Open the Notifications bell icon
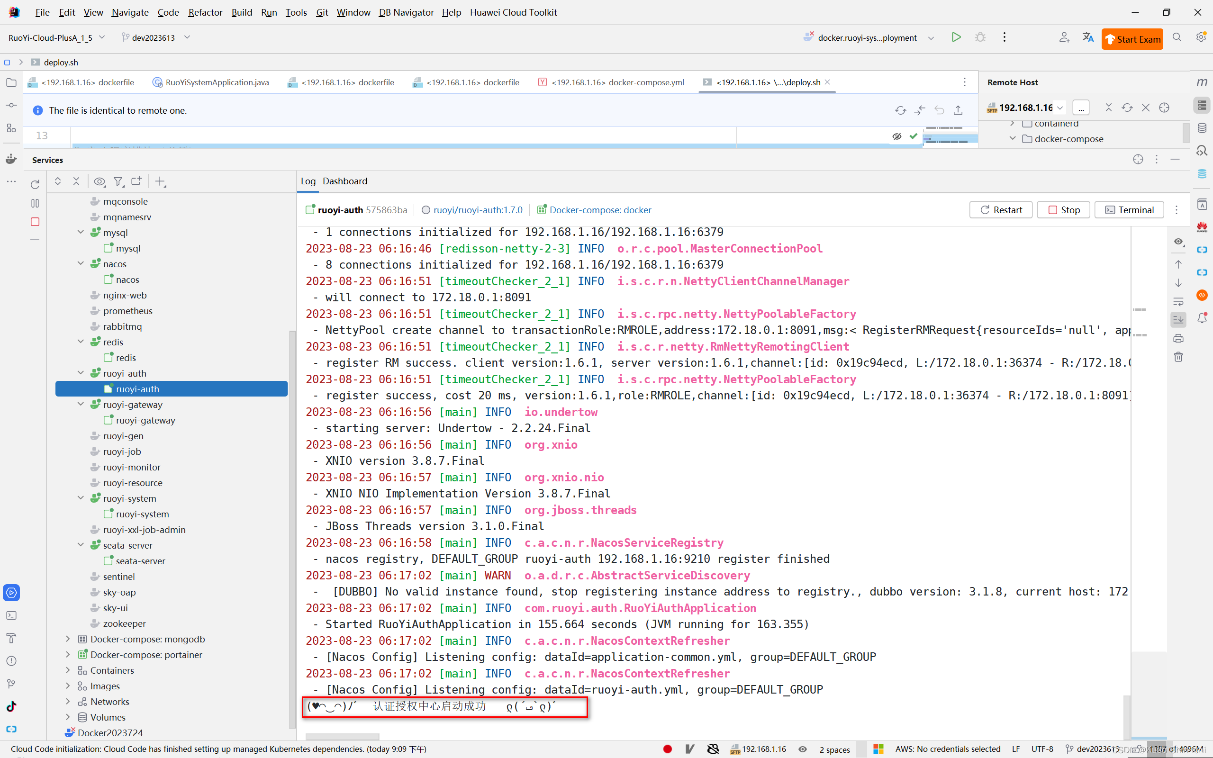Viewport: 1213px width, 758px height. point(1202,318)
